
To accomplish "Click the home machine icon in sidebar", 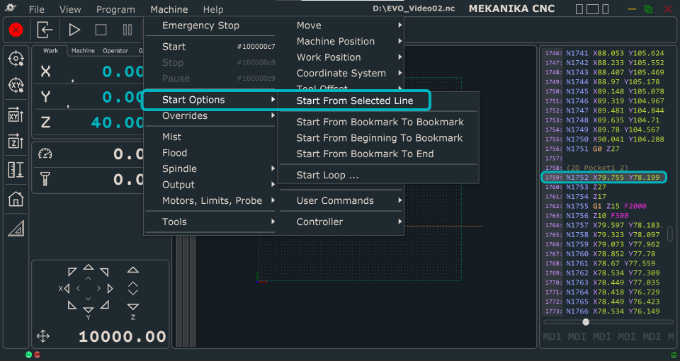I will (16, 199).
